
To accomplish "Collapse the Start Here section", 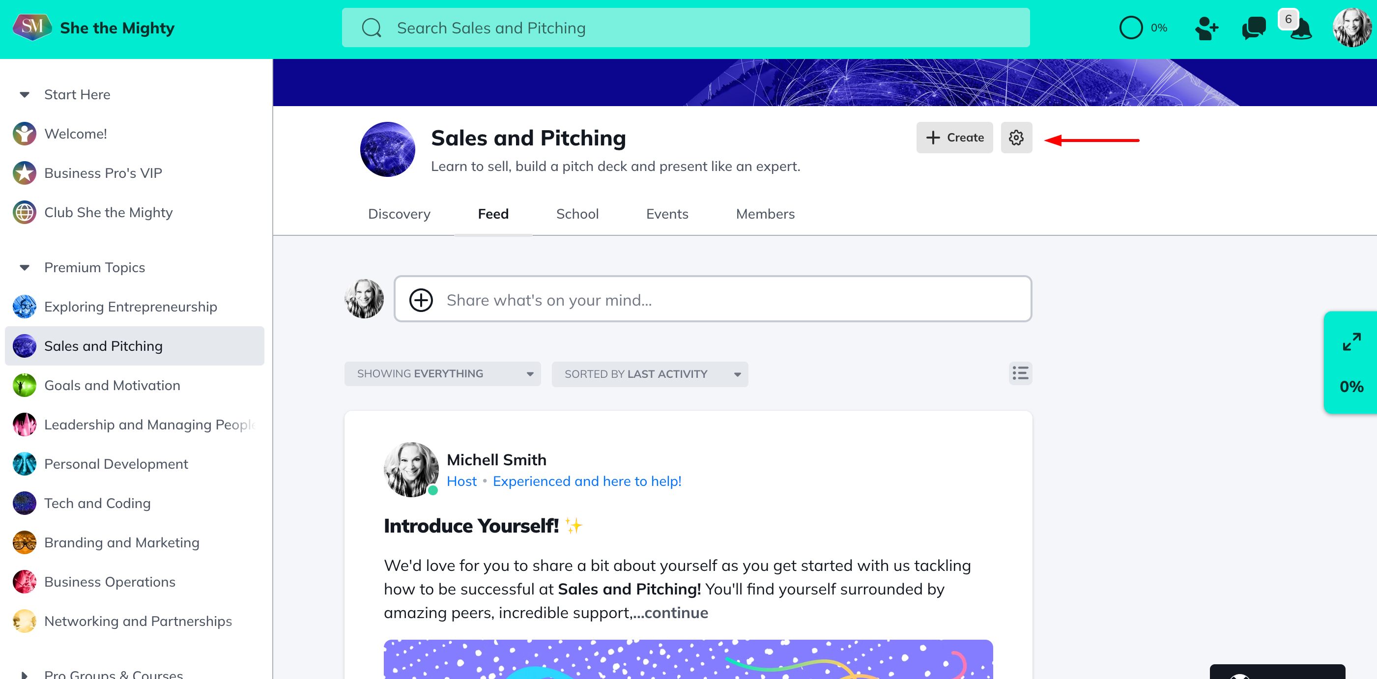I will [x=25, y=94].
